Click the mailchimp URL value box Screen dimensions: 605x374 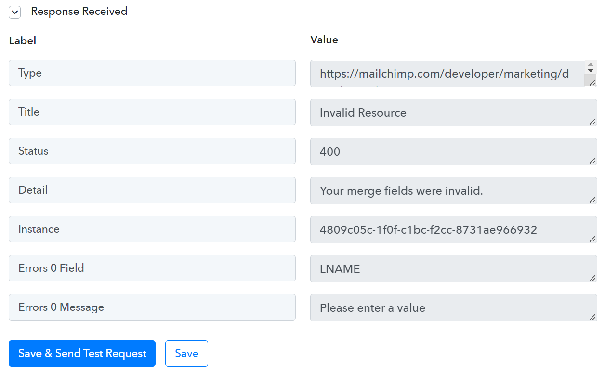pyautogui.click(x=447, y=74)
